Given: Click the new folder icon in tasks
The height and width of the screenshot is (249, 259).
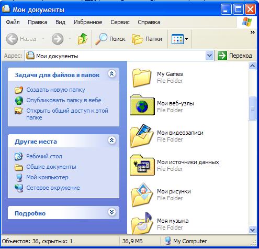Looking at the screenshot, I should [x=19, y=90].
